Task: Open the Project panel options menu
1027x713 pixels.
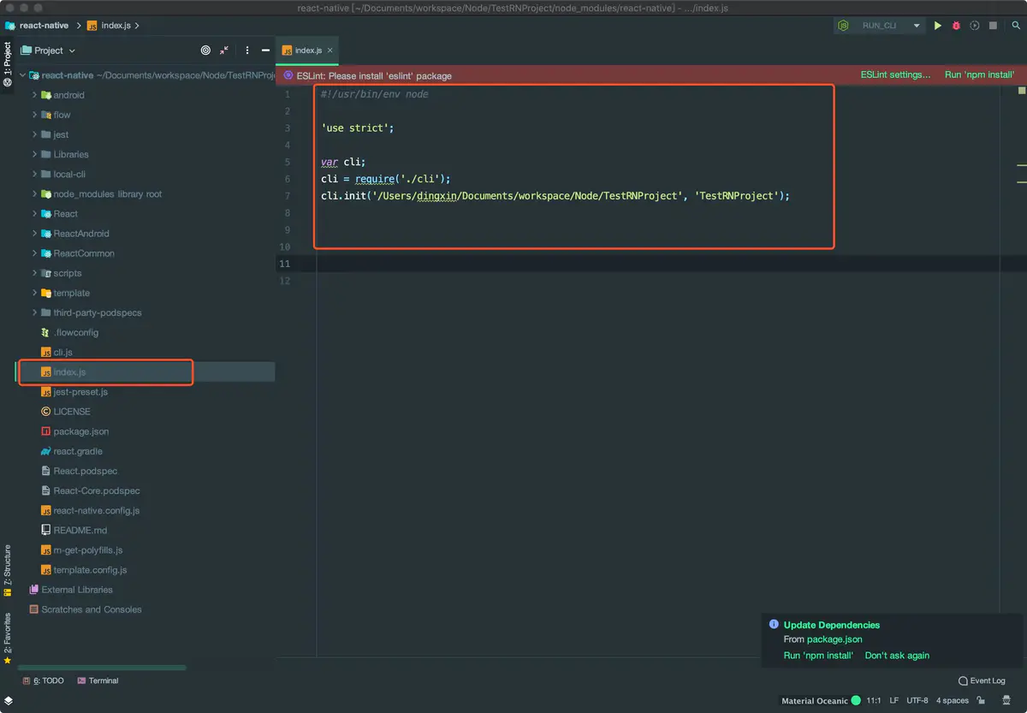Action: pyautogui.click(x=247, y=51)
